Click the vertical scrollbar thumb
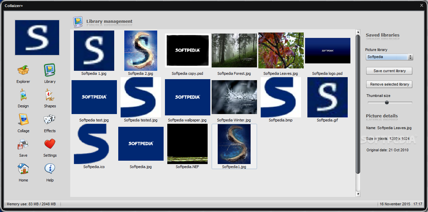Viewport: 428px width, 212px height. pos(358,104)
